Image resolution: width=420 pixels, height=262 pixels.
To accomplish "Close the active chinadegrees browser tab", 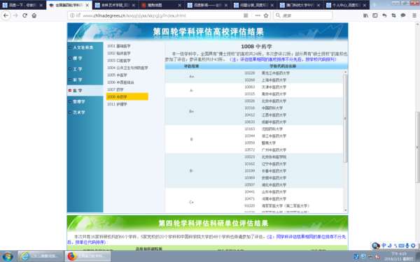I will 87,5.
